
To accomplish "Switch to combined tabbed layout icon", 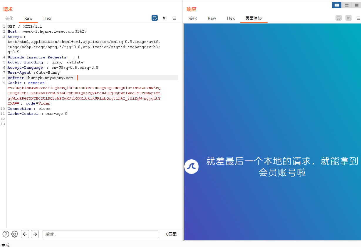I will click(357, 5).
